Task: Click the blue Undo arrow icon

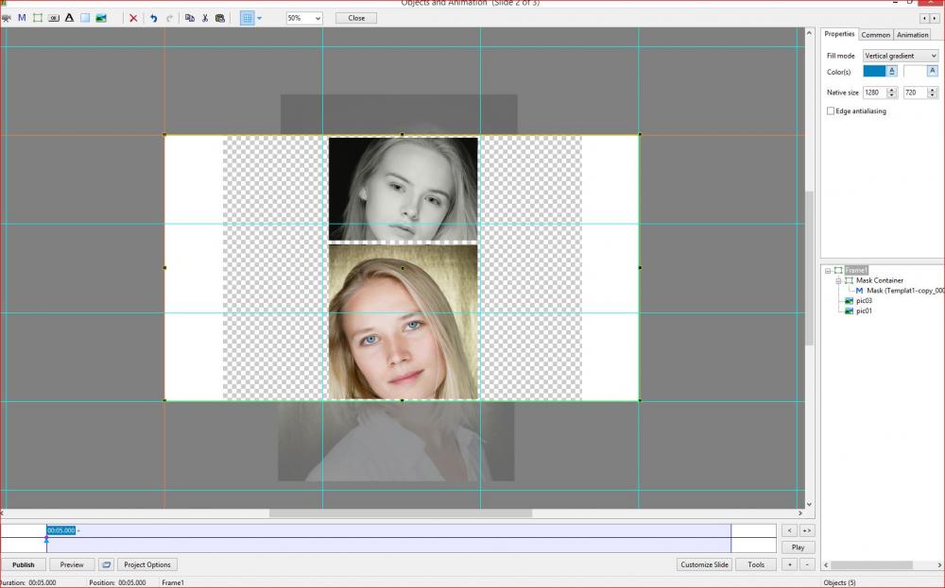Action: pos(153,18)
